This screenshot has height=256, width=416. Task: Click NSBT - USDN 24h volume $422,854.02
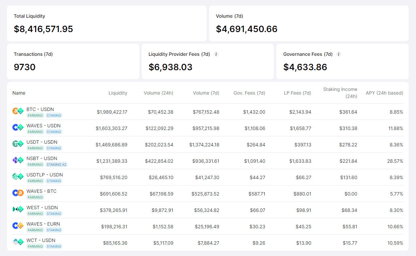tap(159, 161)
